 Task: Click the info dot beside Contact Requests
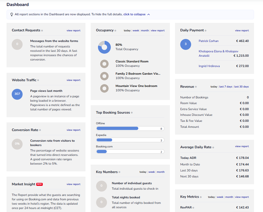click(42, 31)
